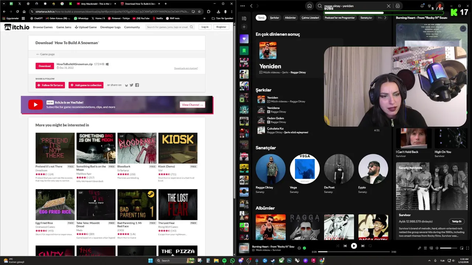Click the itch.io Log in button

(x=205, y=27)
